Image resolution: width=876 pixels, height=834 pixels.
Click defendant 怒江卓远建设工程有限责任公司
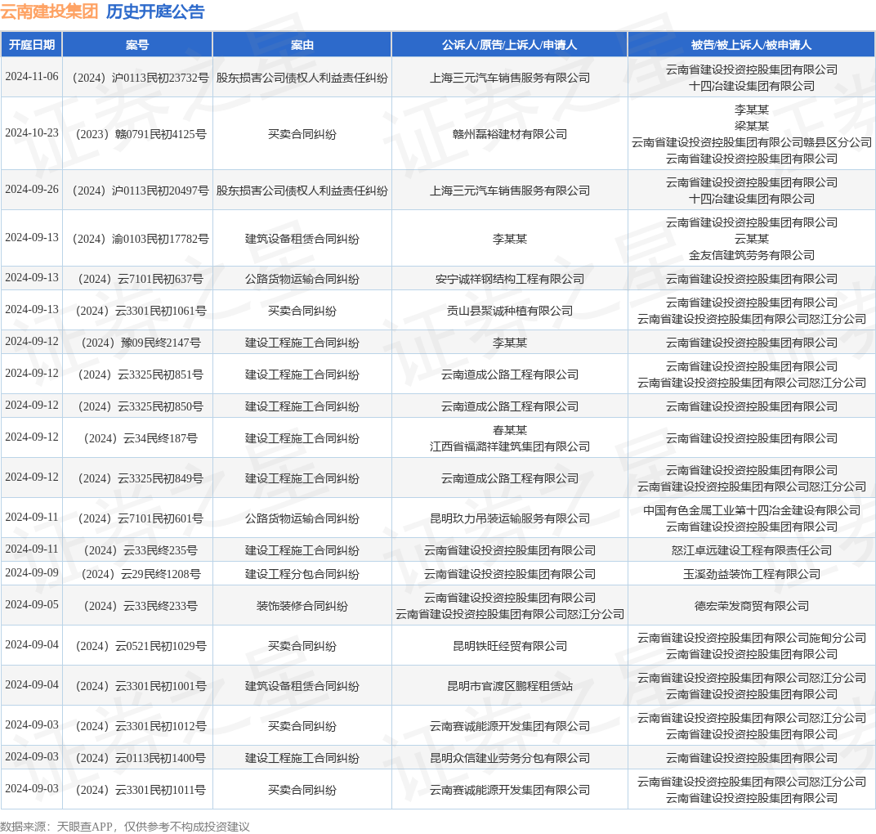(x=752, y=550)
